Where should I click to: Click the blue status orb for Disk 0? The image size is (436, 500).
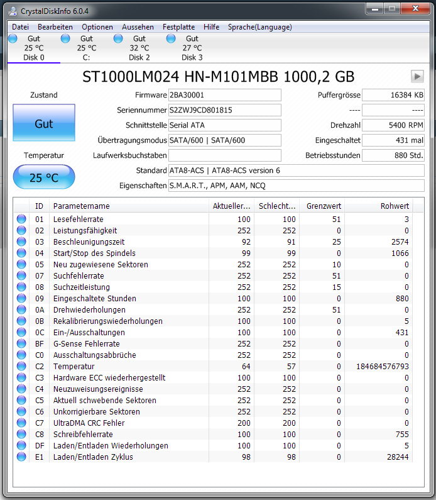13,39
